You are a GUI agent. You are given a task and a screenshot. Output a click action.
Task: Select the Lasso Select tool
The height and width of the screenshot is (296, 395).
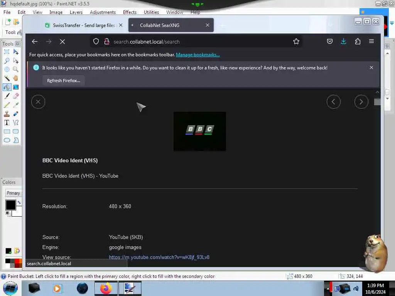(7, 61)
